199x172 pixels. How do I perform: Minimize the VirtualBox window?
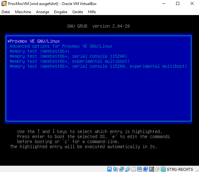point(164,3)
